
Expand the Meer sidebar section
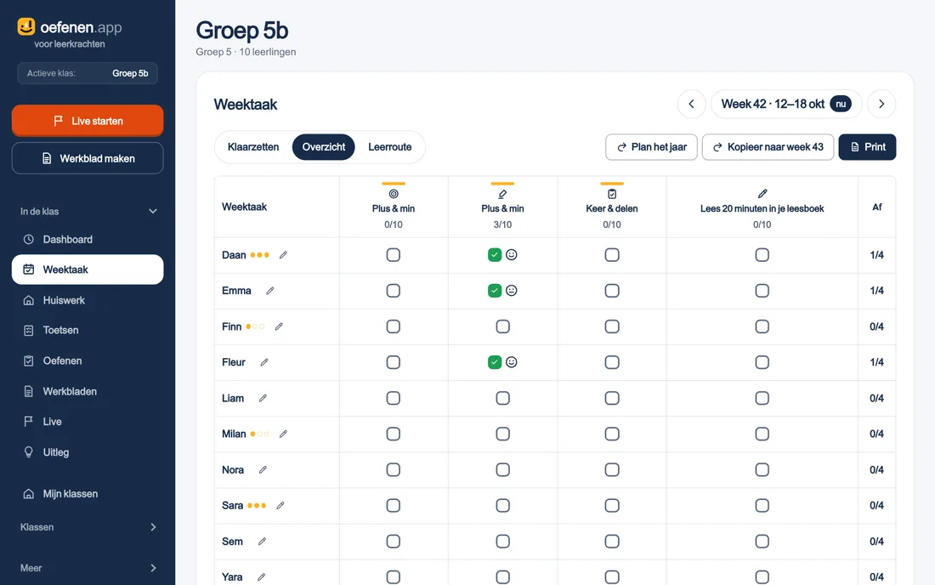[x=153, y=568]
